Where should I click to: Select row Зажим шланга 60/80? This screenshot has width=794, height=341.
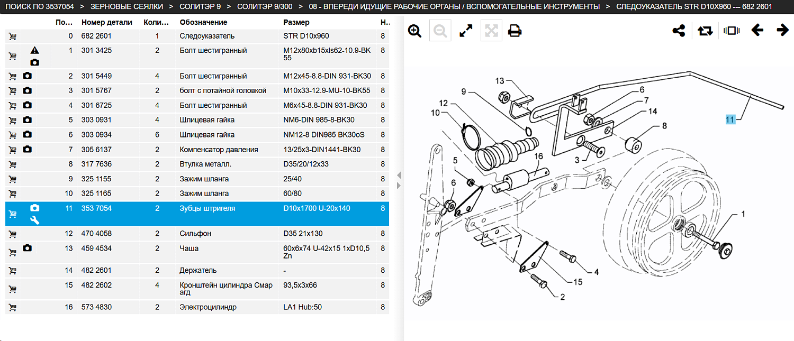(x=197, y=193)
